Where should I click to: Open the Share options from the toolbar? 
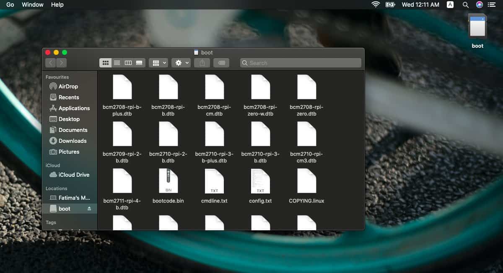click(202, 62)
